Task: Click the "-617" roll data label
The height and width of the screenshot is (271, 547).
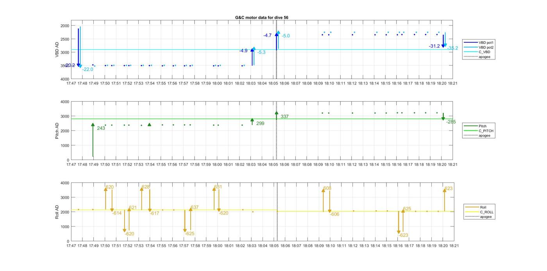Action: pos(155,214)
